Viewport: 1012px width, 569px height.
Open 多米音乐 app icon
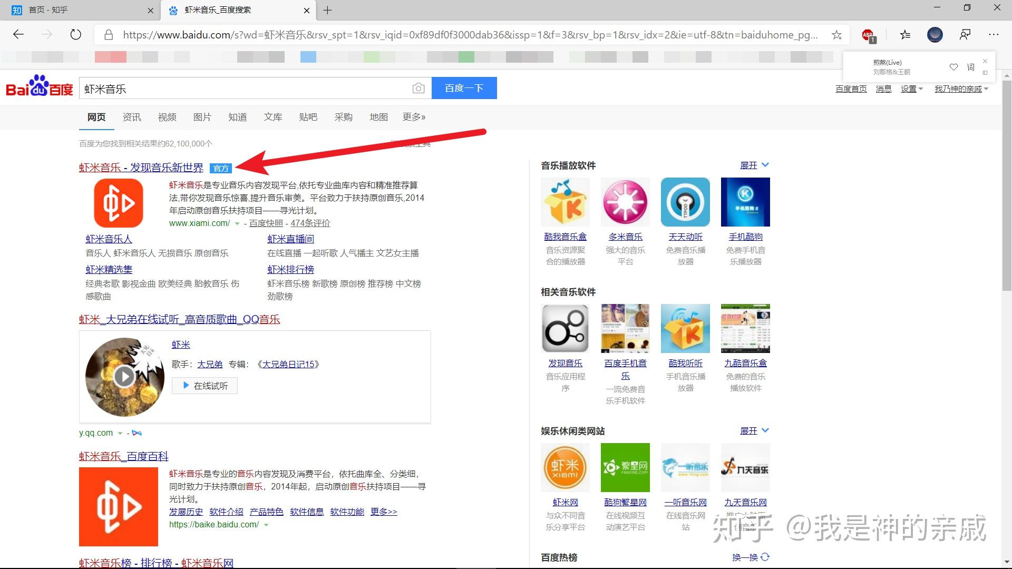coord(626,202)
